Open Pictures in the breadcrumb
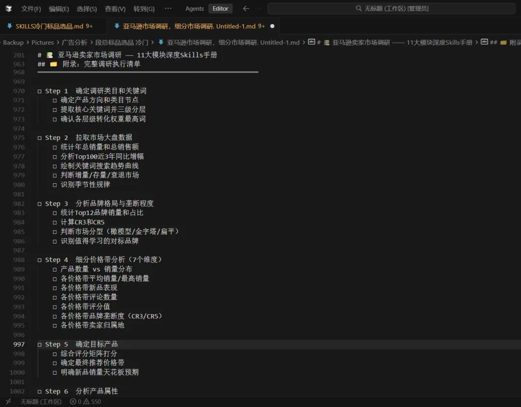The width and height of the screenshot is (521, 407). pyautogui.click(x=42, y=42)
